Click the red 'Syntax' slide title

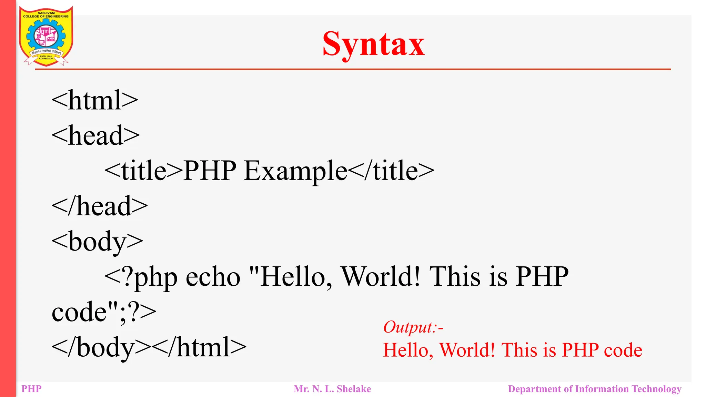[374, 44]
